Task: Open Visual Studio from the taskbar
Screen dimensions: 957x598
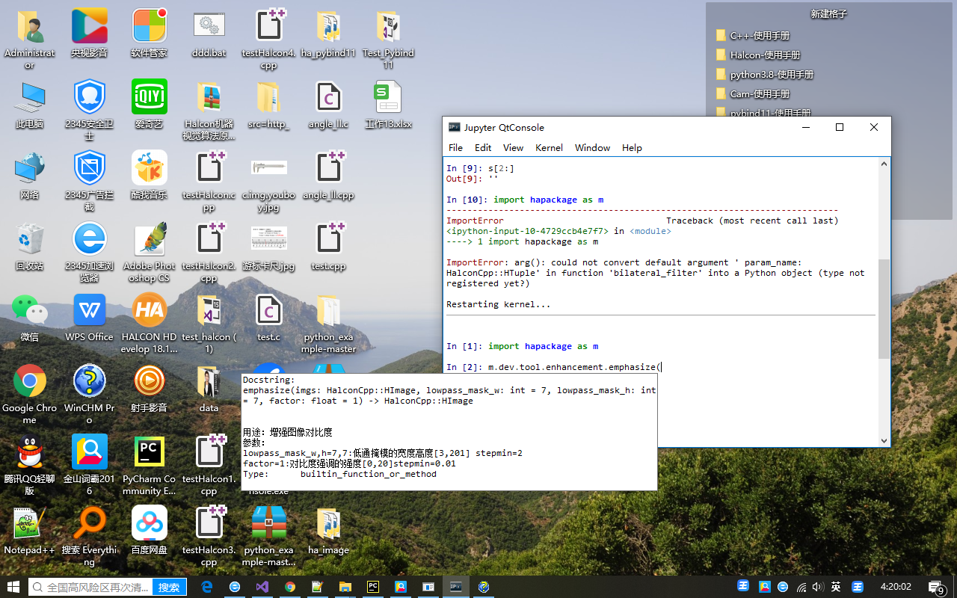Action: tap(262, 587)
